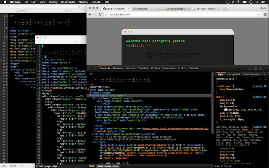Select the body.modal-open breadcrumb
Image resolution: width=269 pixels, height=168 pixels.
[x=108, y=166]
